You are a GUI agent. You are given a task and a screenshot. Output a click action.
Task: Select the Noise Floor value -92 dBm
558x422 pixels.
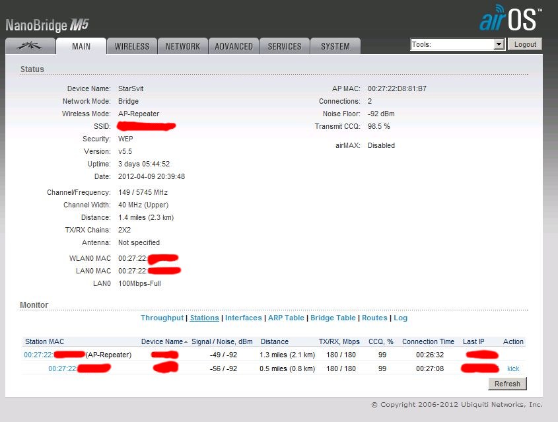[381, 114]
